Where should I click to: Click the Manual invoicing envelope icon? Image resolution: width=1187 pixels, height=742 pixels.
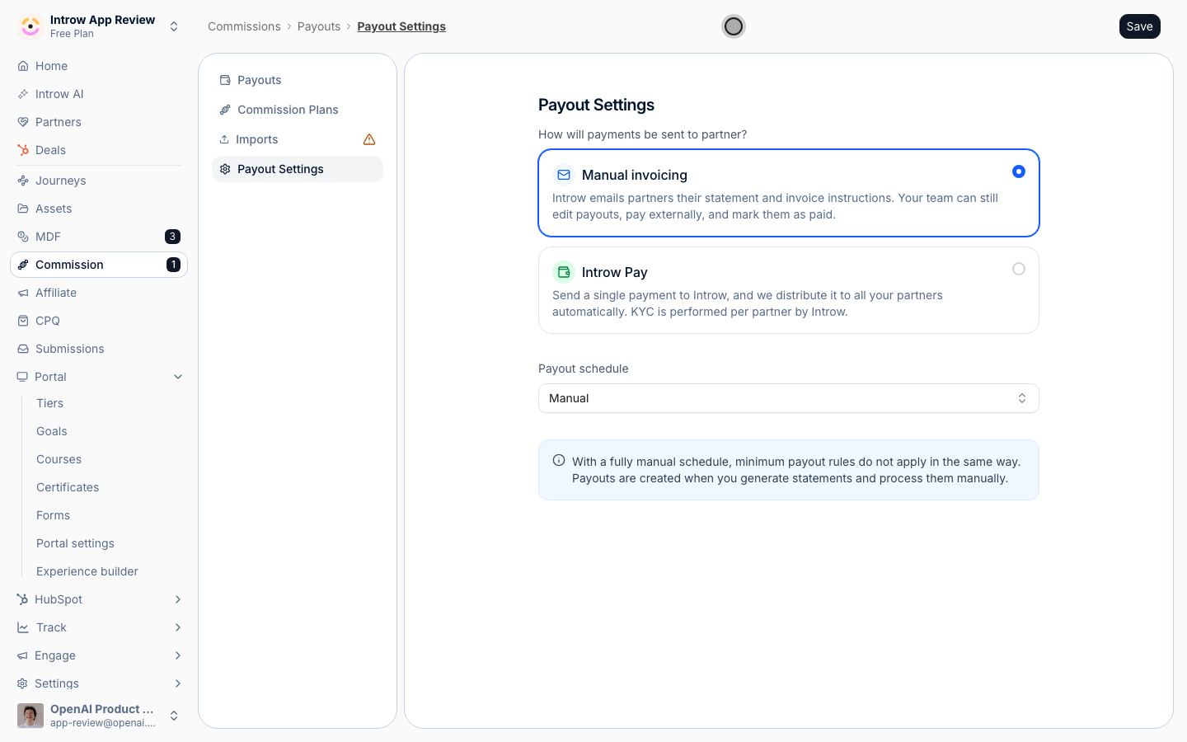[x=564, y=175]
